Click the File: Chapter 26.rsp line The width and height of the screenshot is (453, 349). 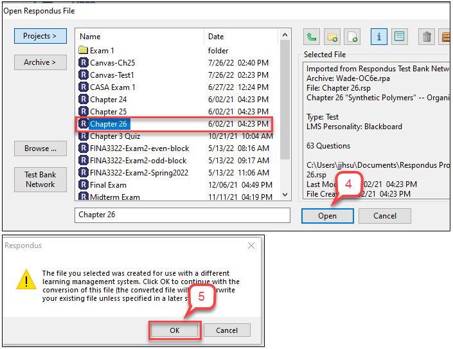click(339, 88)
